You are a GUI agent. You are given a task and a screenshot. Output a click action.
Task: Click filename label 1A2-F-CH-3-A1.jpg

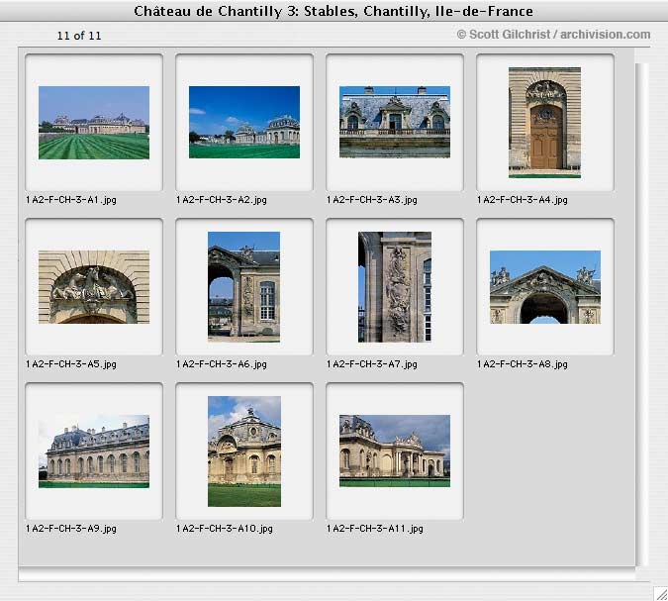[x=70, y=200]
